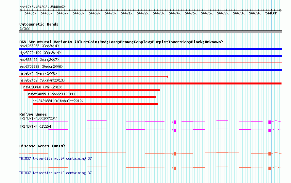
Task: Open the second TRIM37 tripartite motif OMIM link
Action: tap(56, 173)
